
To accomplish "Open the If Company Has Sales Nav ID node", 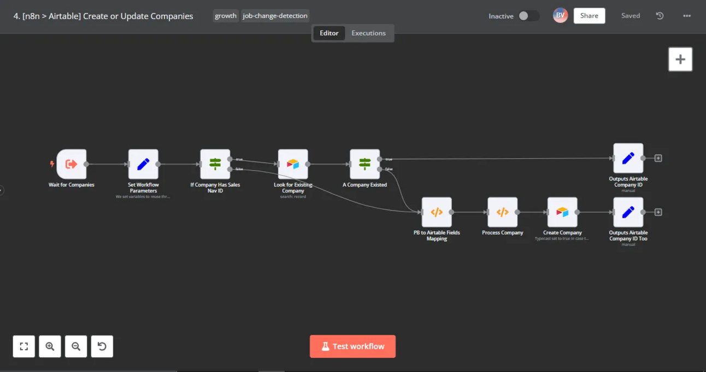I will [x=215, y=164].
